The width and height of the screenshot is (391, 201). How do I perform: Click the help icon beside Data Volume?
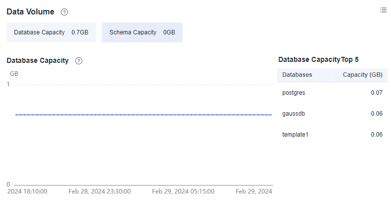point(64,12)
